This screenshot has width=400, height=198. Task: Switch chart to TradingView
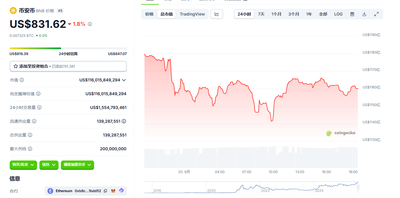click(x=192, y=14)
